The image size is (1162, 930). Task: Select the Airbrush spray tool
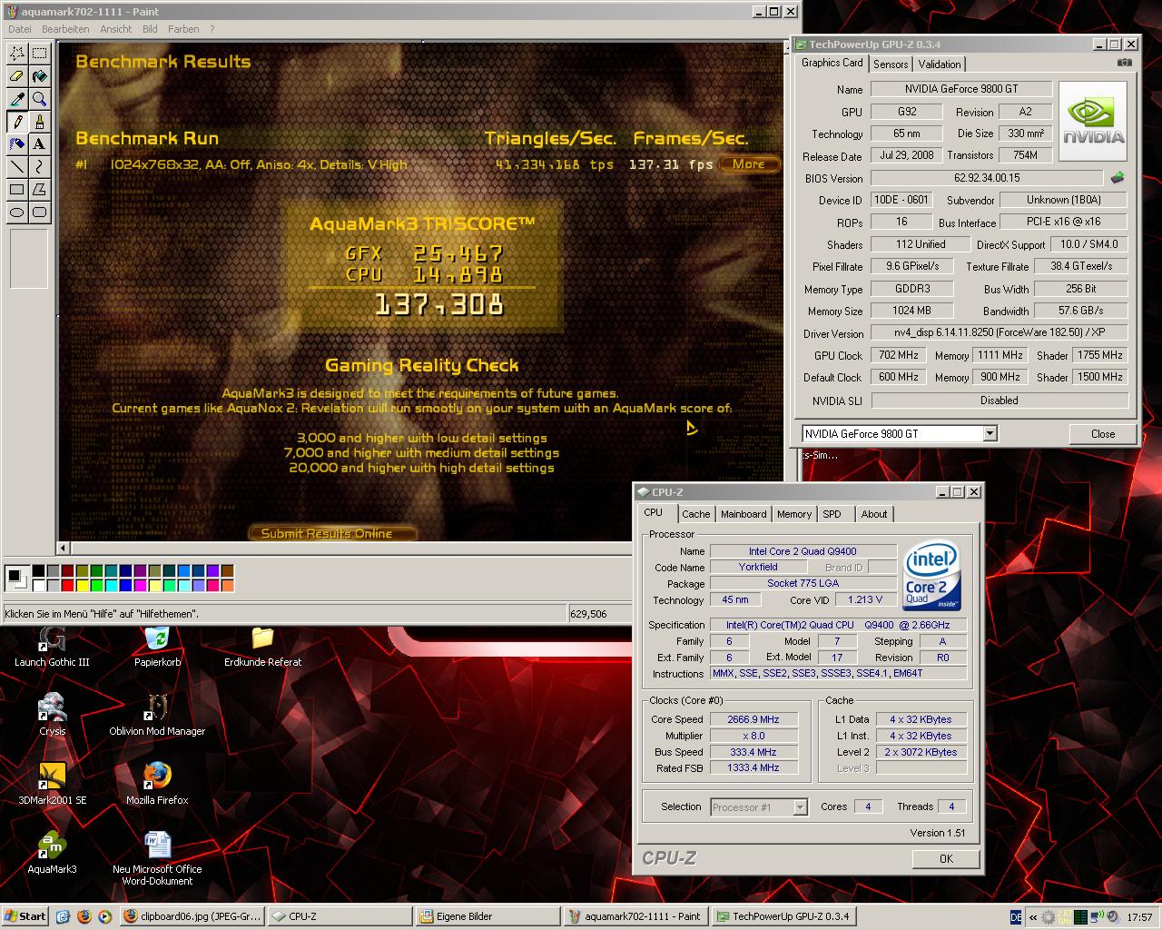tap(16, 144)
